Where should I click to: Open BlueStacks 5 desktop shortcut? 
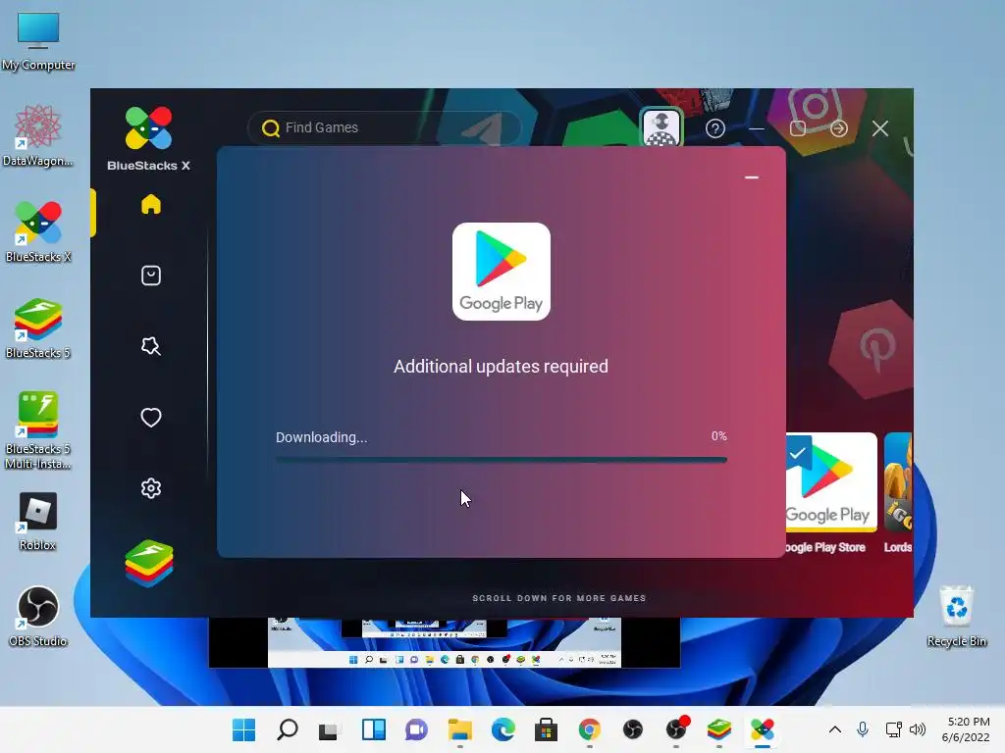pos(38,327)
